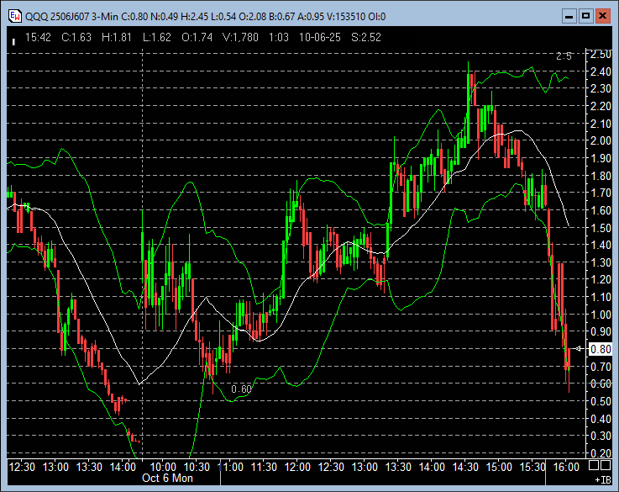This screenshot has width=619, height=492.
Task: Click the 0.60 low price label on chart
Action: (x=241, y=389)
